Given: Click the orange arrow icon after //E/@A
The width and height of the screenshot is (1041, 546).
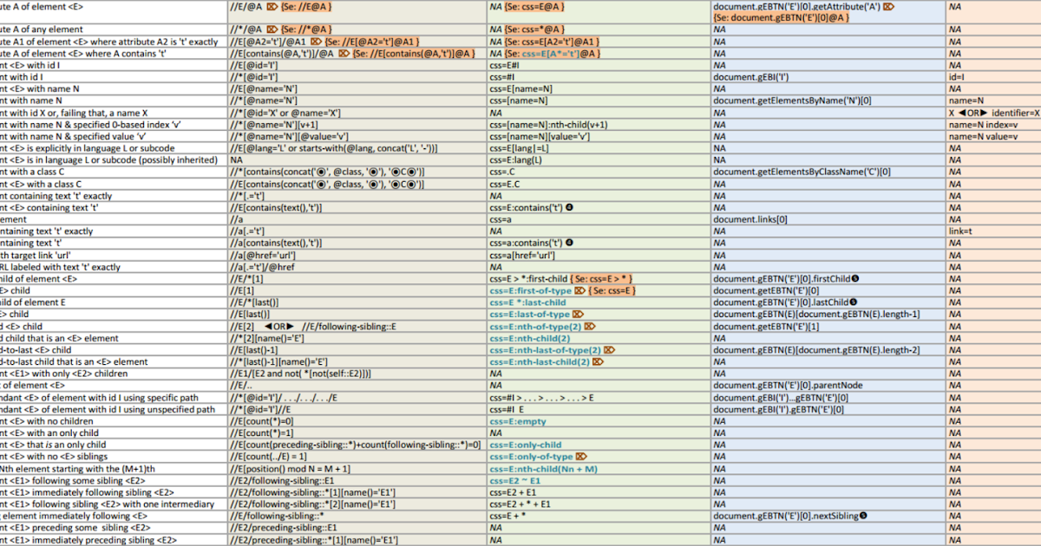Looking at the screenshot, I should coord(272,6).
